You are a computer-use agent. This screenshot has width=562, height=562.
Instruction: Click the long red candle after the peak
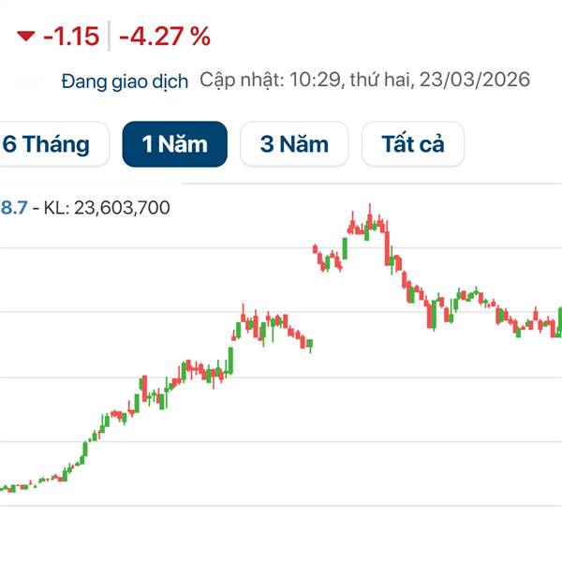tap(387, 246)
